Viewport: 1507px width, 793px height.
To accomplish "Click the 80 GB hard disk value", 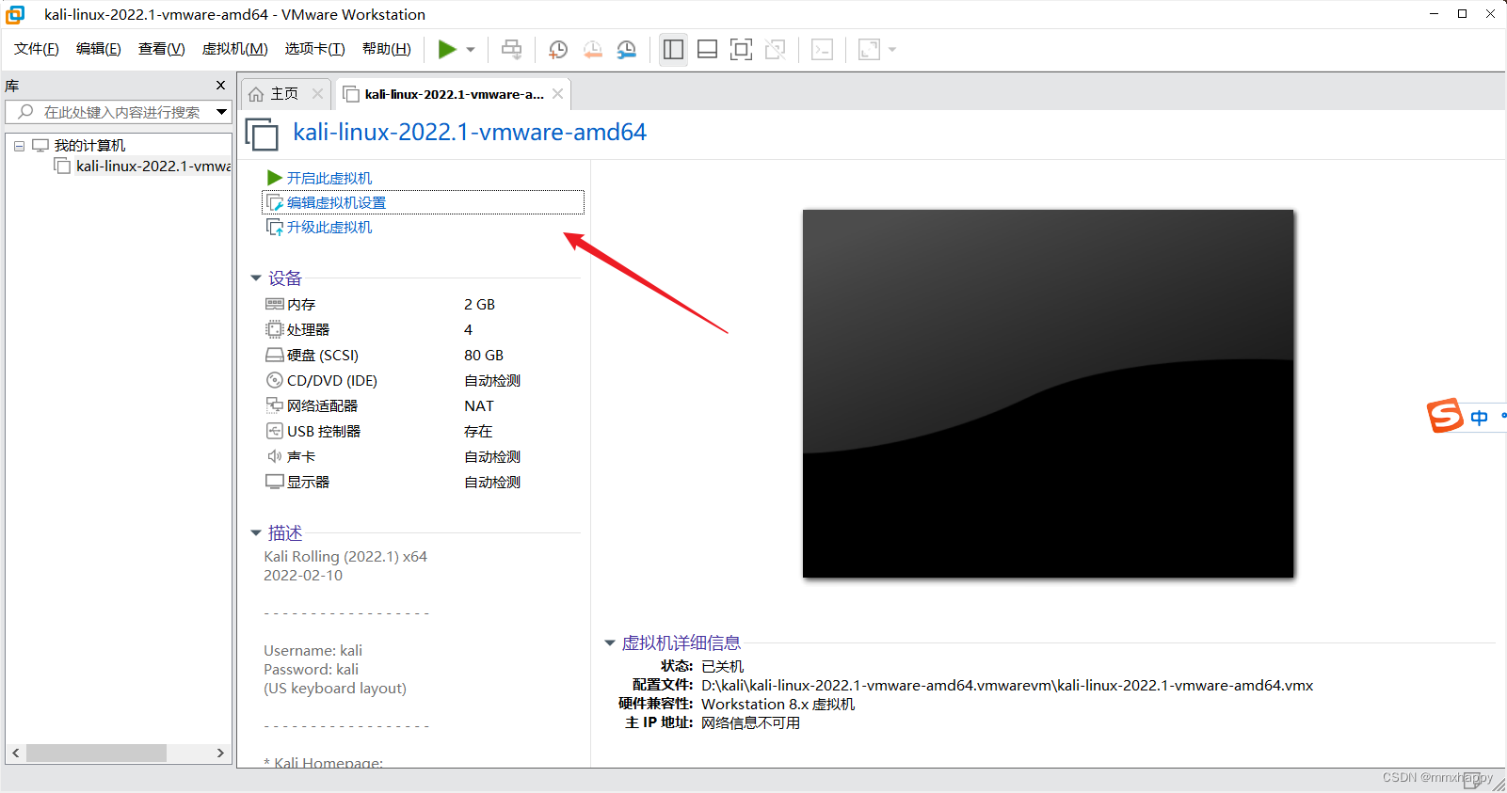I will point(484,356).
